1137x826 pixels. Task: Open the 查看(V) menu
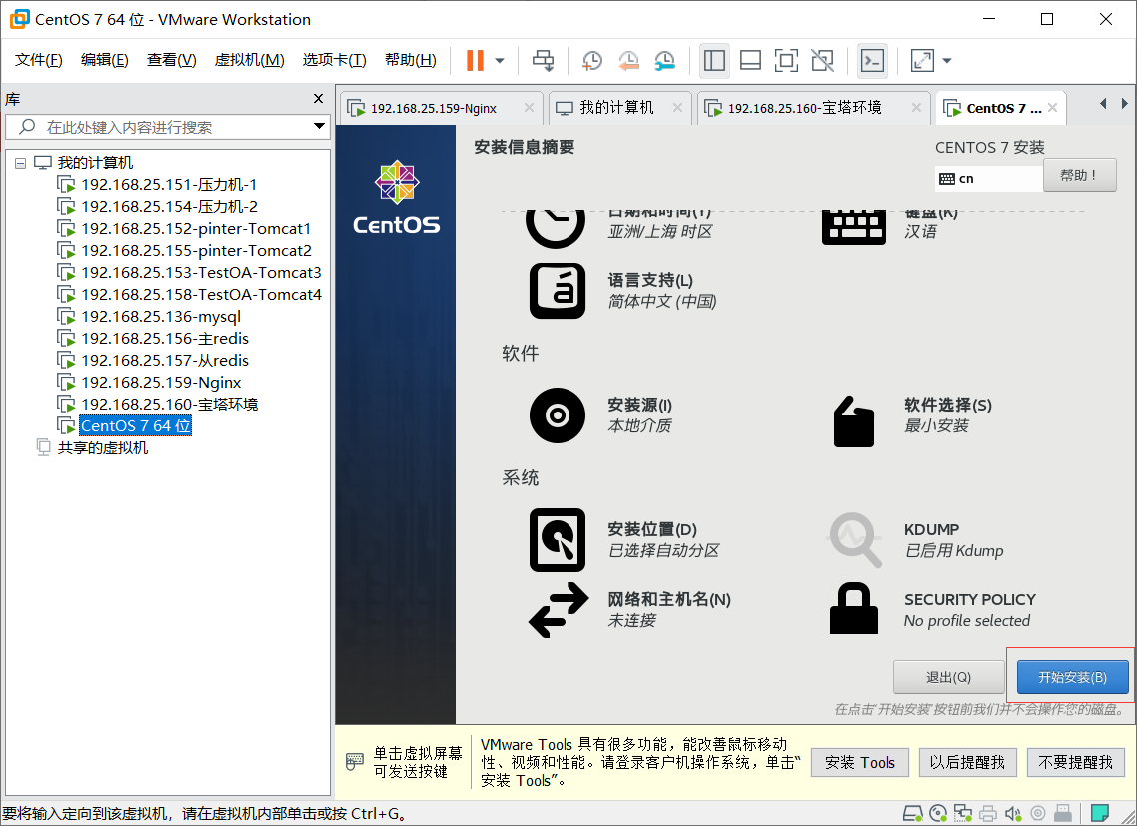(x=171, y=60)
